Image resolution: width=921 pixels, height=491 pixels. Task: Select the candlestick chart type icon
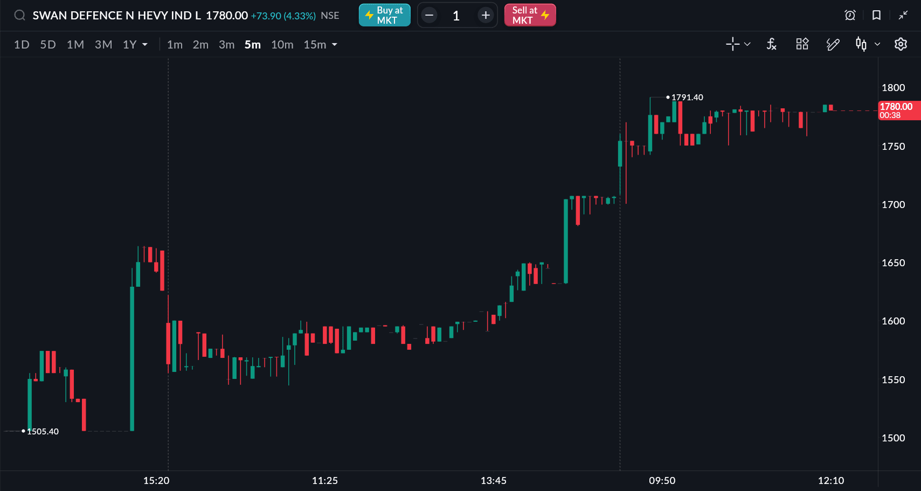click(861, 44)
